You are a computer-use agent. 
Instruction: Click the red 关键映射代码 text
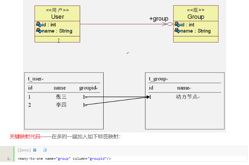coord(25,137)
